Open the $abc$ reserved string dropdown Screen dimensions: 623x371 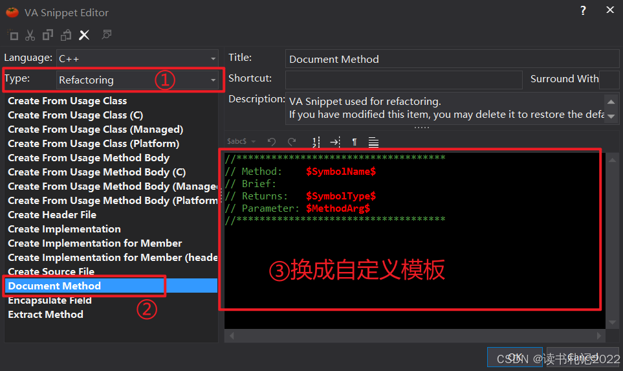tap(241, 141)
